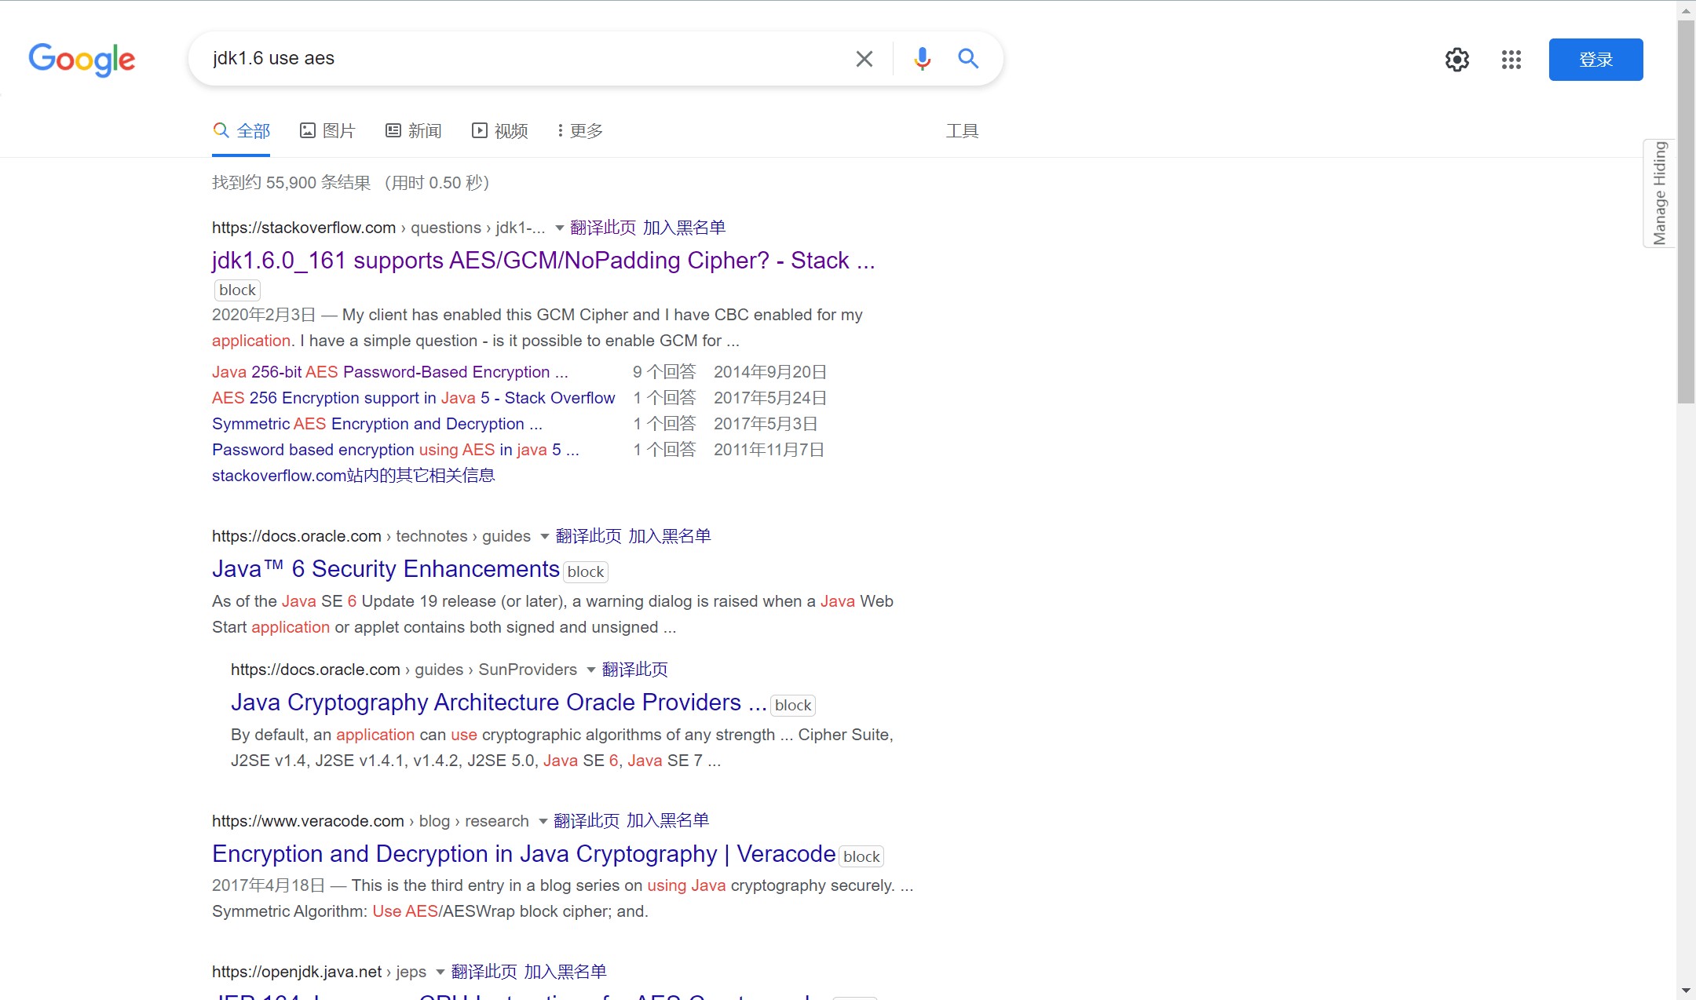Viewport: 1696px width, 1000px height.
Task: Click 加入黑名单 for openjdk.java.net result
Action: pos(565,972)
